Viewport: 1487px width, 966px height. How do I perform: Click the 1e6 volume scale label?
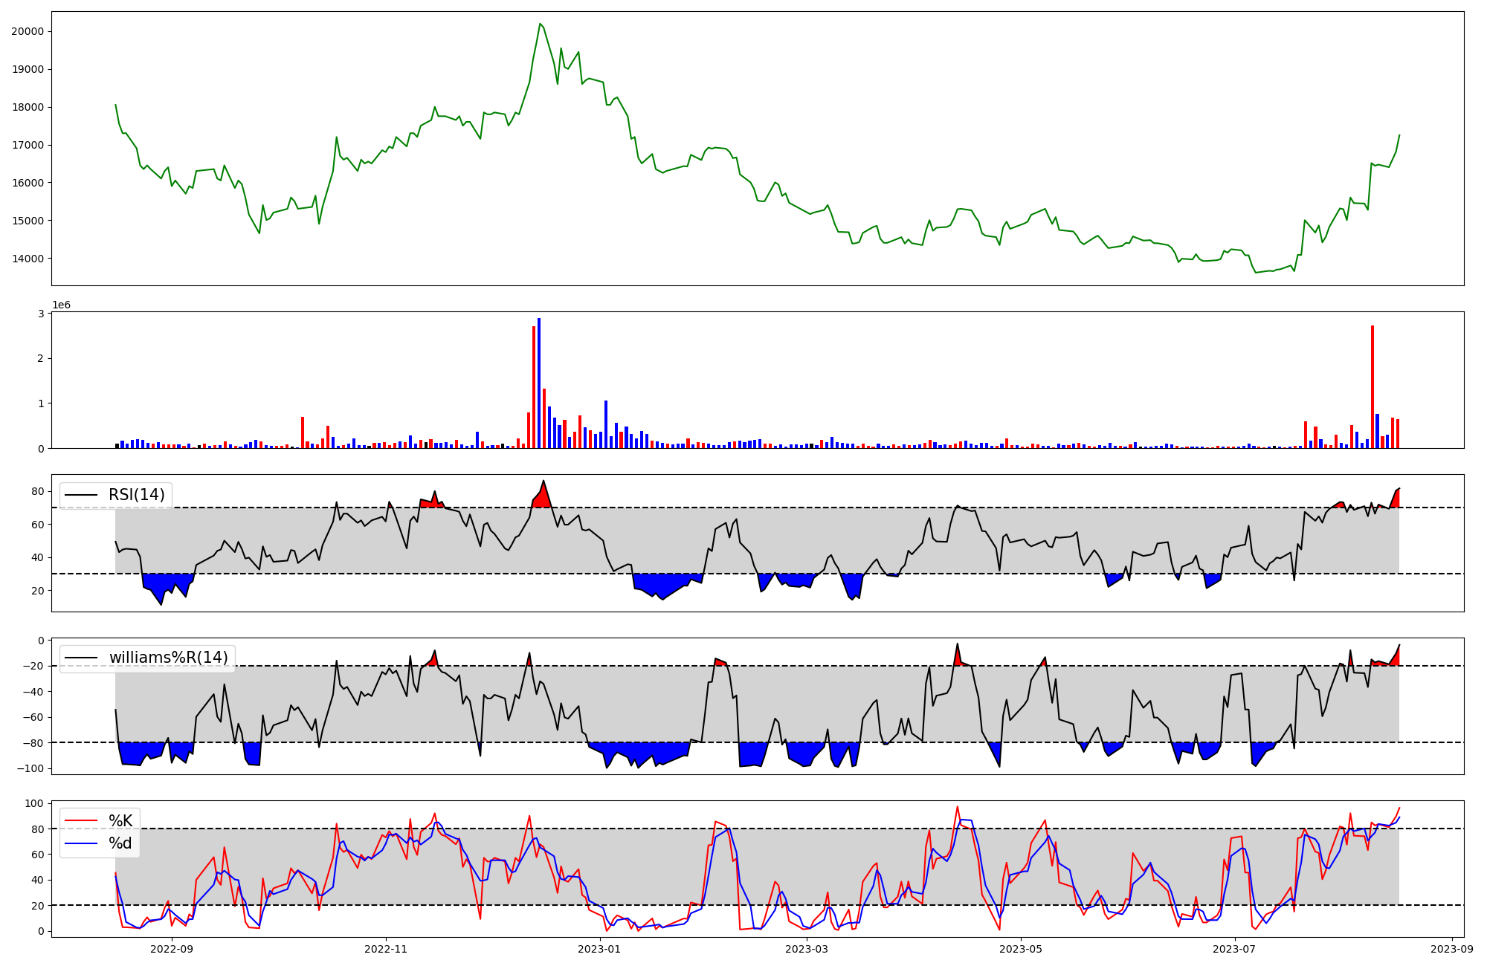click(x=61, y=305)
